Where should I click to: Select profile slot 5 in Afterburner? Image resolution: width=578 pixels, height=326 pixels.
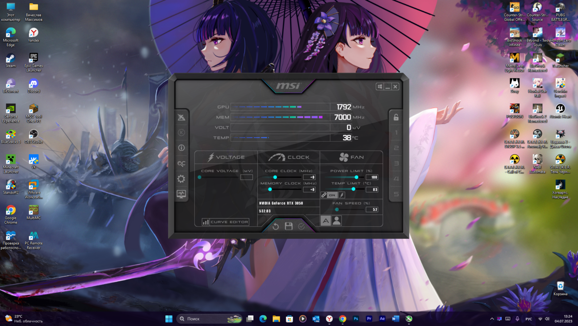(x=396, y=194)
